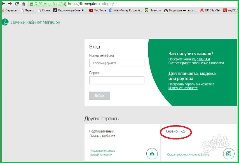Image resolution: width=239 pixels, height=163 pixels.
Task: Click the Сервис-Гид round icon
Action: pyautogui.click(x=229, y=154)
